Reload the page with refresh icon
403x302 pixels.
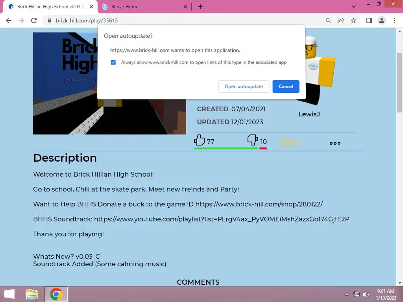coord(34,20)
